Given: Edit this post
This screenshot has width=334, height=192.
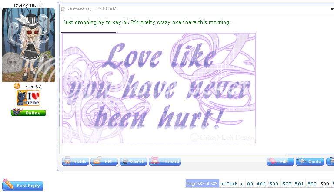Looking at the screenshot, I should coord(280,162).
